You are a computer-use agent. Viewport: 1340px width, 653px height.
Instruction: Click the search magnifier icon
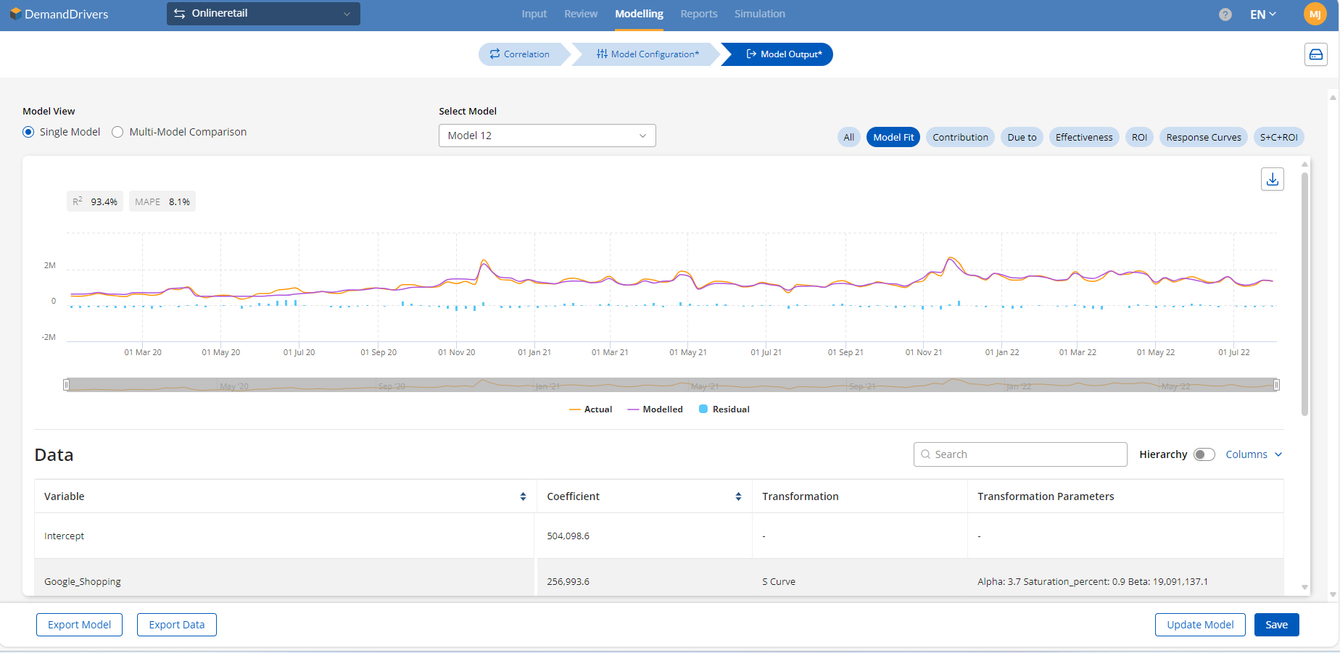[x=926, y=454]
